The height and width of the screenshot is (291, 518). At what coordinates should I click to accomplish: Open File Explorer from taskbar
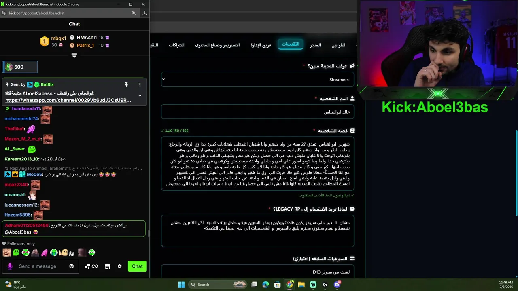301,285
